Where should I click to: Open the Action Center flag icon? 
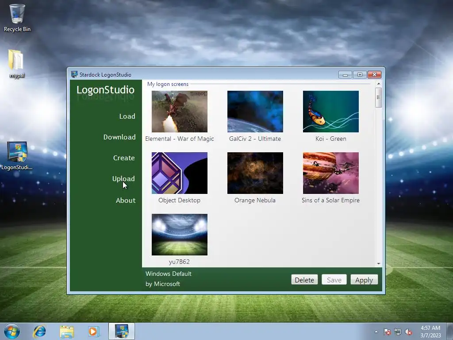tap(387, 332)
